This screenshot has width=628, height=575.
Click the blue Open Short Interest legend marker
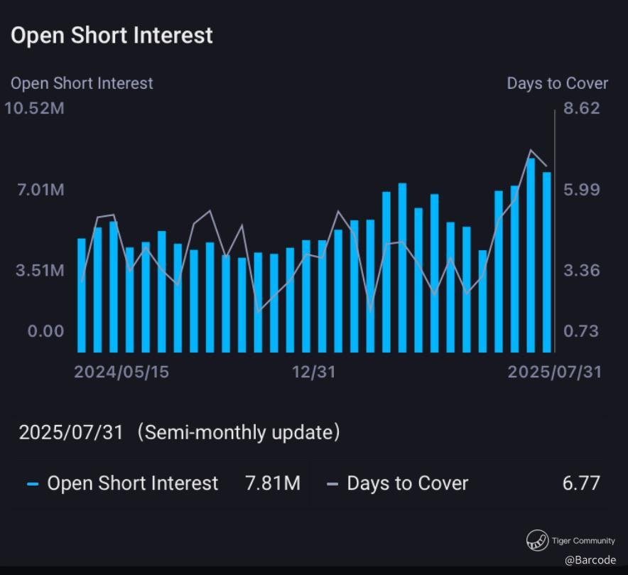(x=33, y=485)
